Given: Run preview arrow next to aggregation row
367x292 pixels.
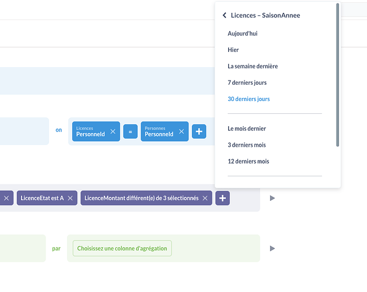Looking at the screenshot, I should pos(272,248).
